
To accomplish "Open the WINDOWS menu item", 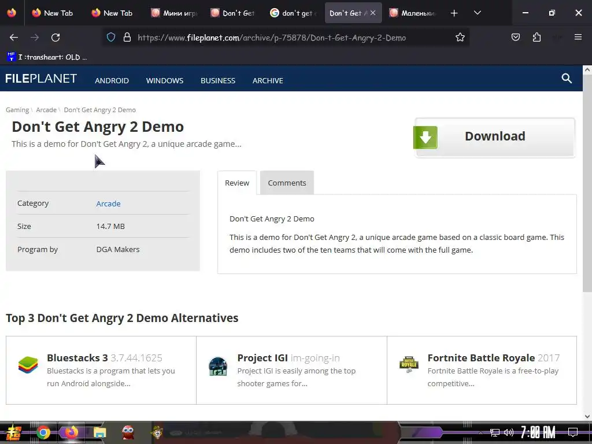I will 165,80.
